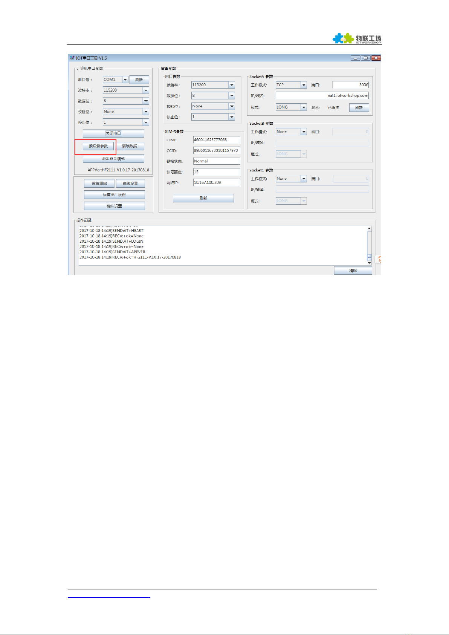This screenshot has width=449, height=635.
Task: Open the 串口号 COM1 dropdown
Action: (125, 80)
